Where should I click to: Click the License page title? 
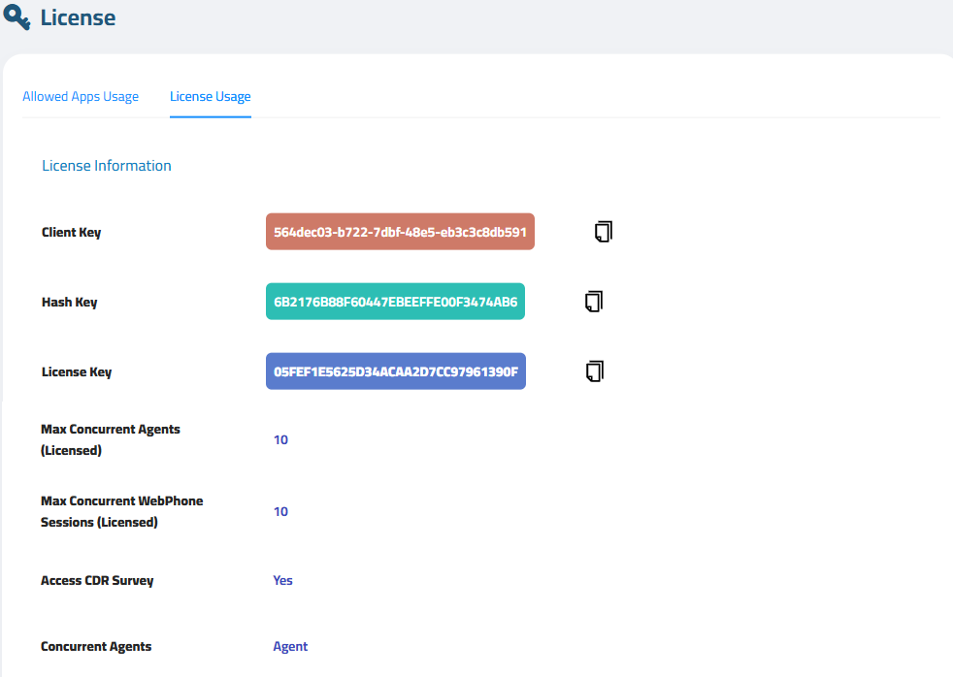pos(78,17)
